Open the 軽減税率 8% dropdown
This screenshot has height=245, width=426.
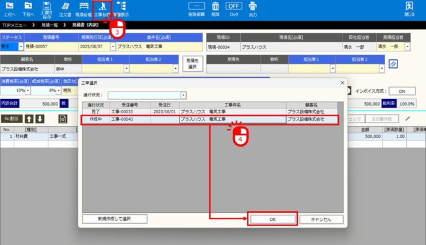[58, 90]
